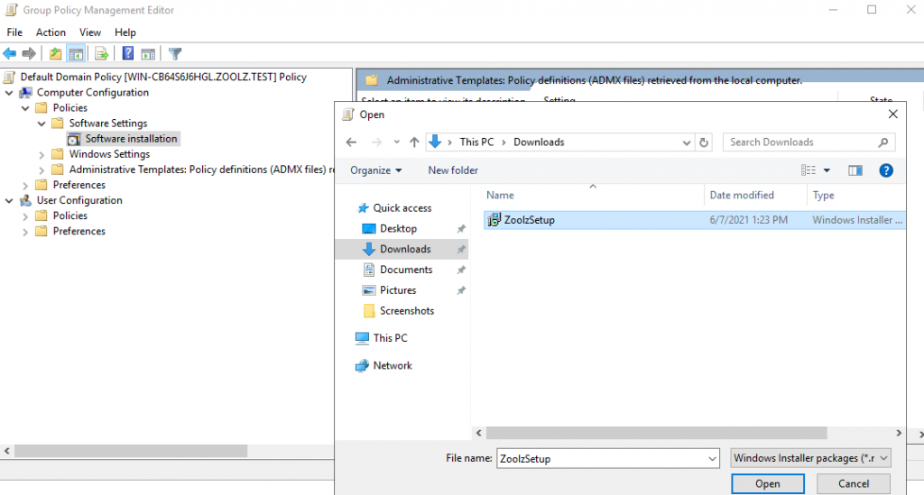The image size is (924, 495).
Task: Go up one folder with the Up arrow
Action: coord(414,142)
